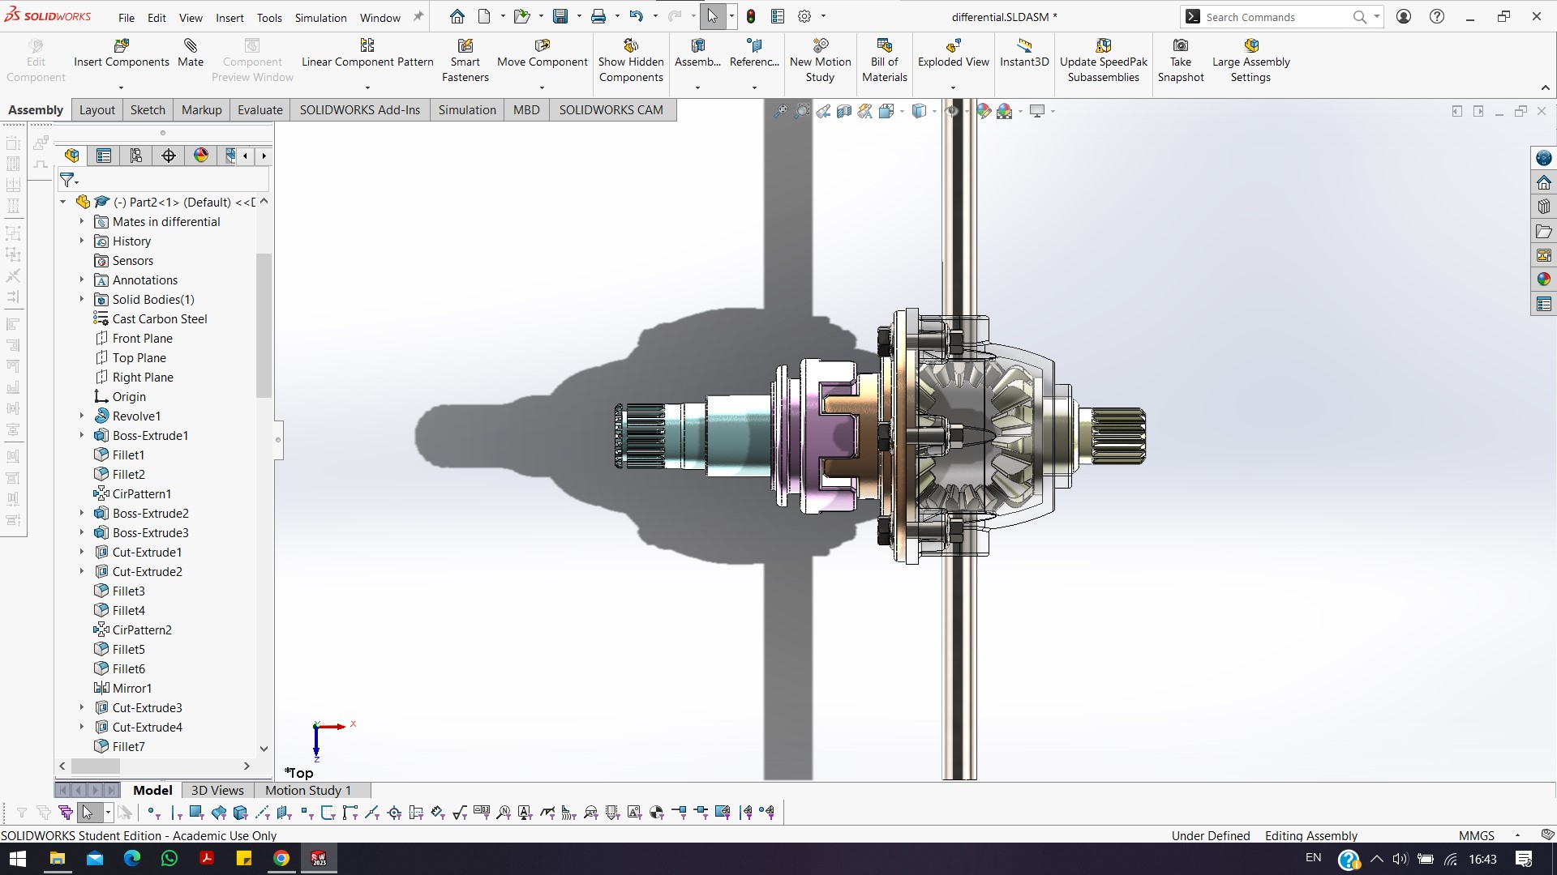Image resolution: width=1557 pixels, height=875 pixels.
Task: Click the Save icon
Action: (x=560, y=16)
